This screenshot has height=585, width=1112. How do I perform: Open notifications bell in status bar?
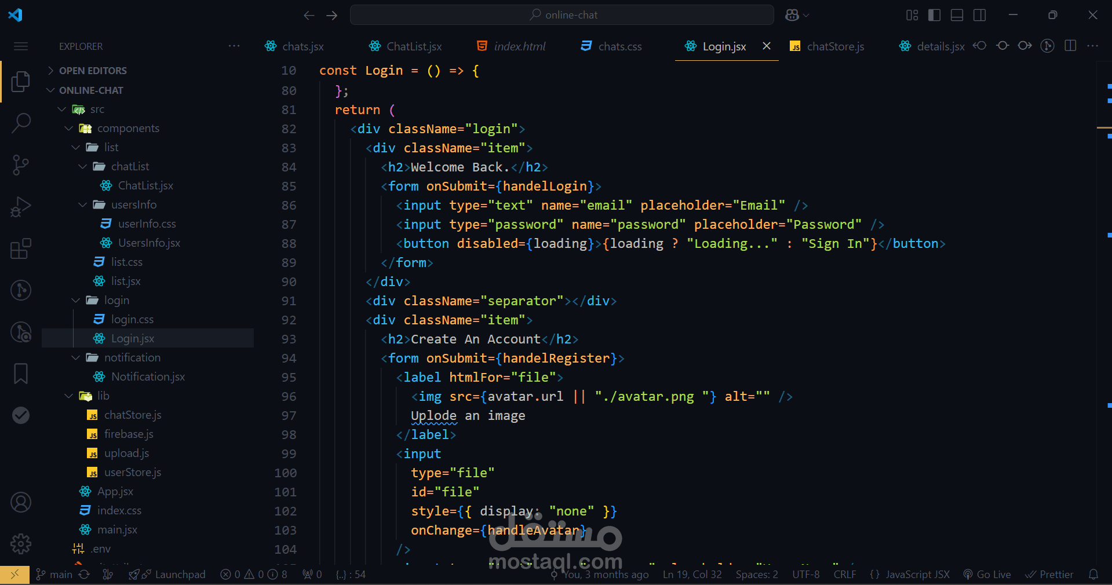tap(1093, 575)
